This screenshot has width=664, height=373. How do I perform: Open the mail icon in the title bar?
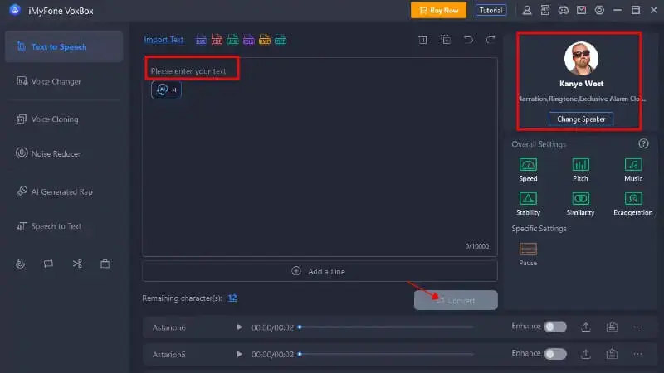582,10
